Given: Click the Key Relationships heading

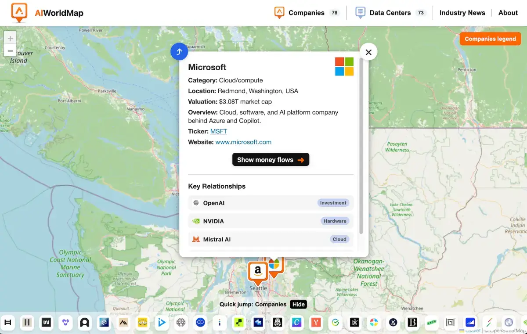Looking at the screenshot, I should pyautogui.click(x=217, y=186).
